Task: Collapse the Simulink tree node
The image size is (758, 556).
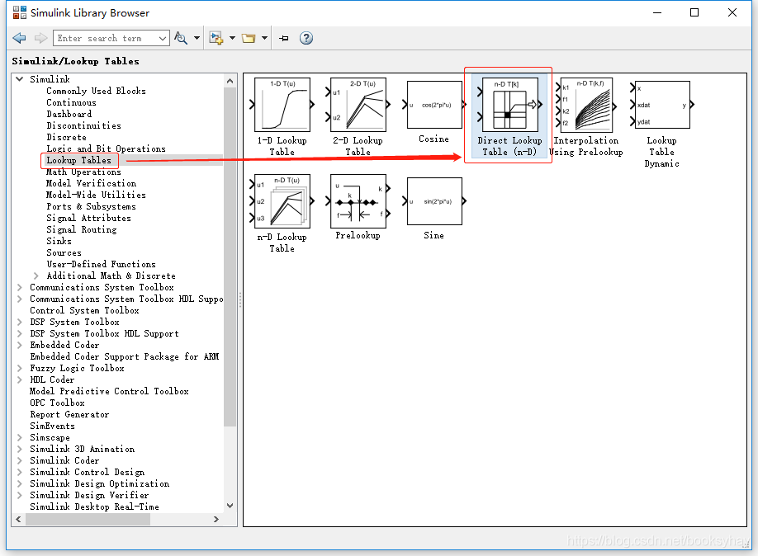Action: tap(19, 78)
